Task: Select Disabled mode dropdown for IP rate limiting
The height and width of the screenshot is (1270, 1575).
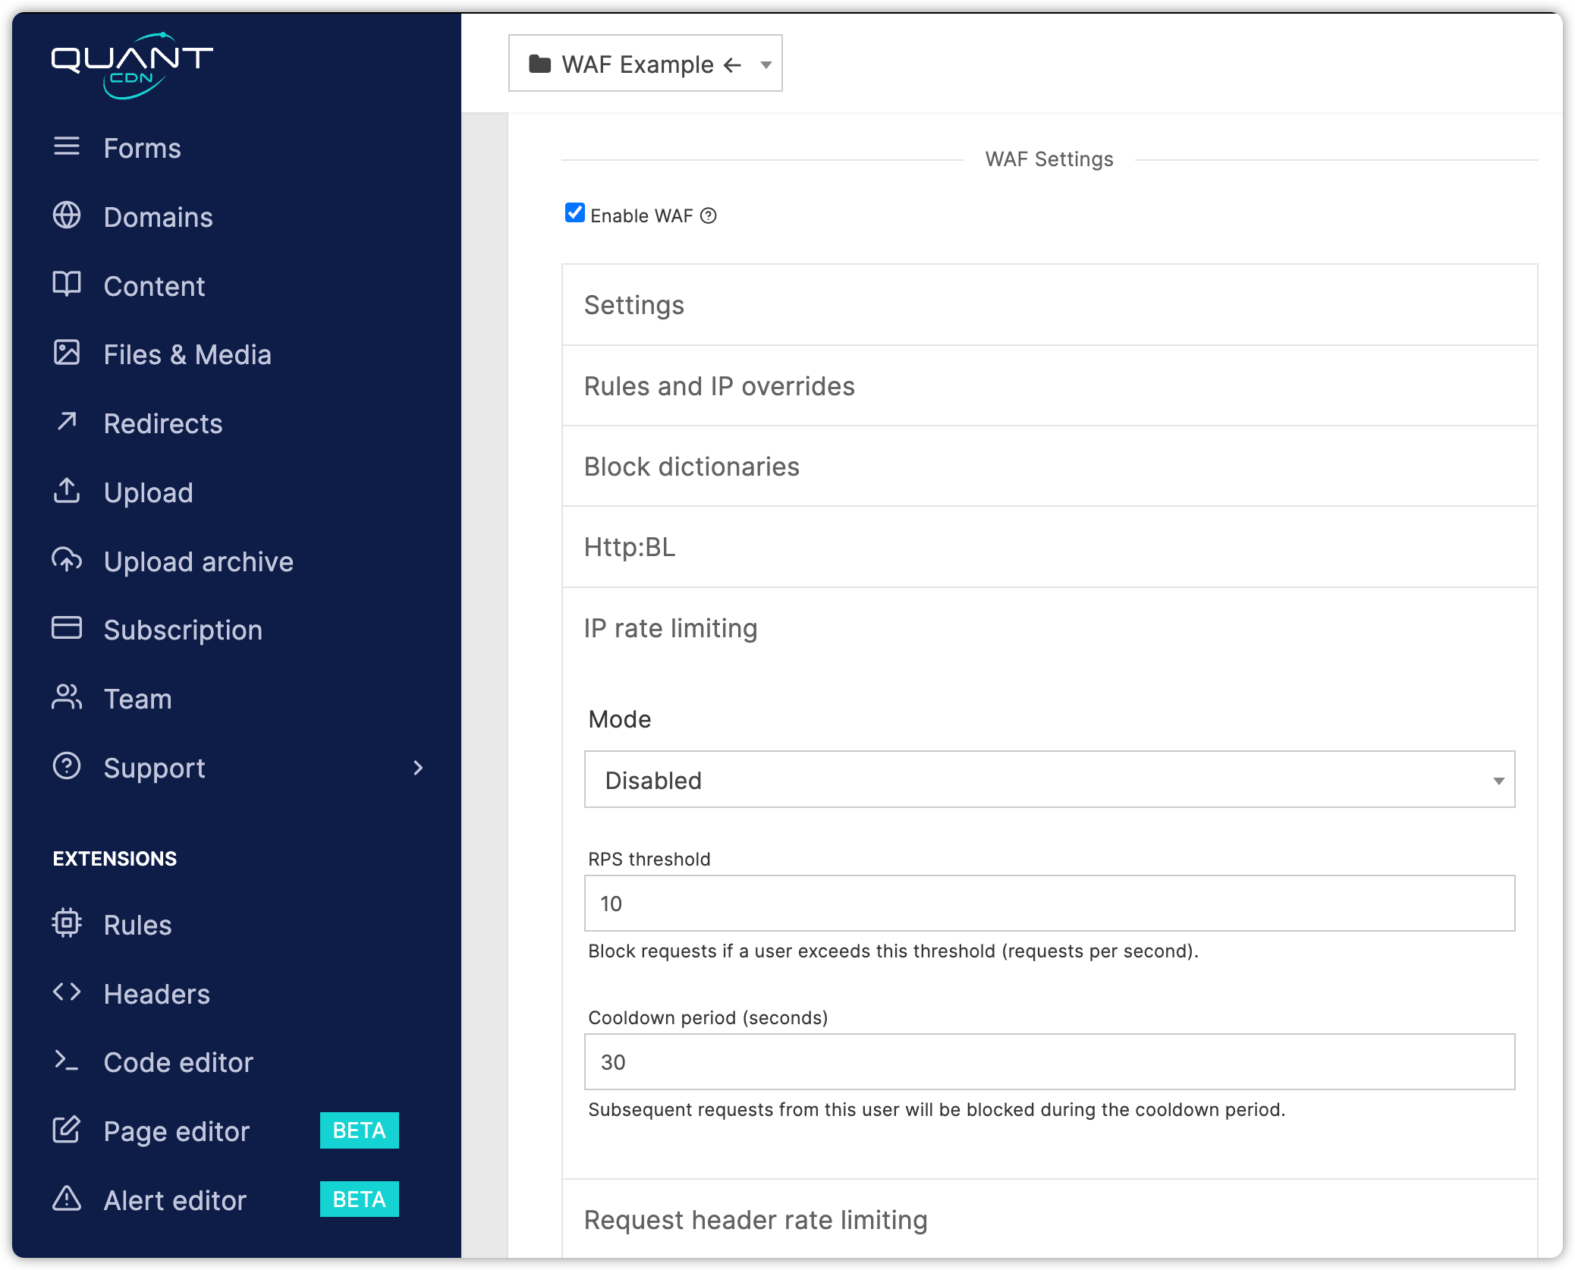Action: pos(1048,780)
